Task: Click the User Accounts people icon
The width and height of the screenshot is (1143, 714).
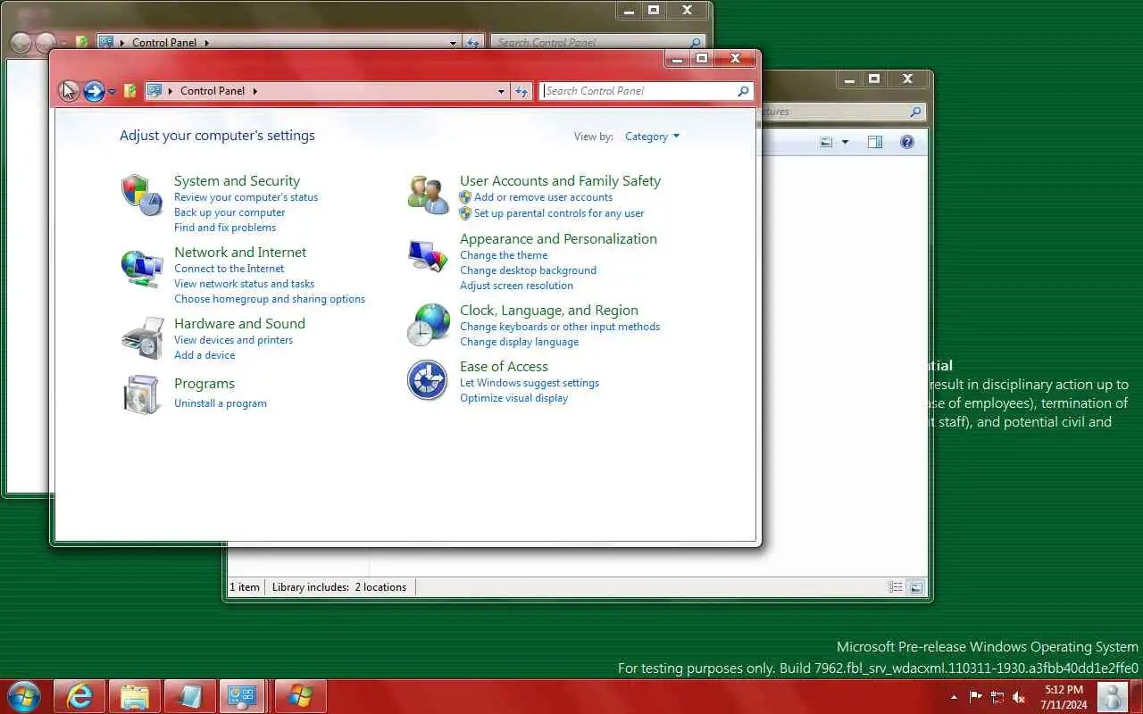Action: point(428,195)
